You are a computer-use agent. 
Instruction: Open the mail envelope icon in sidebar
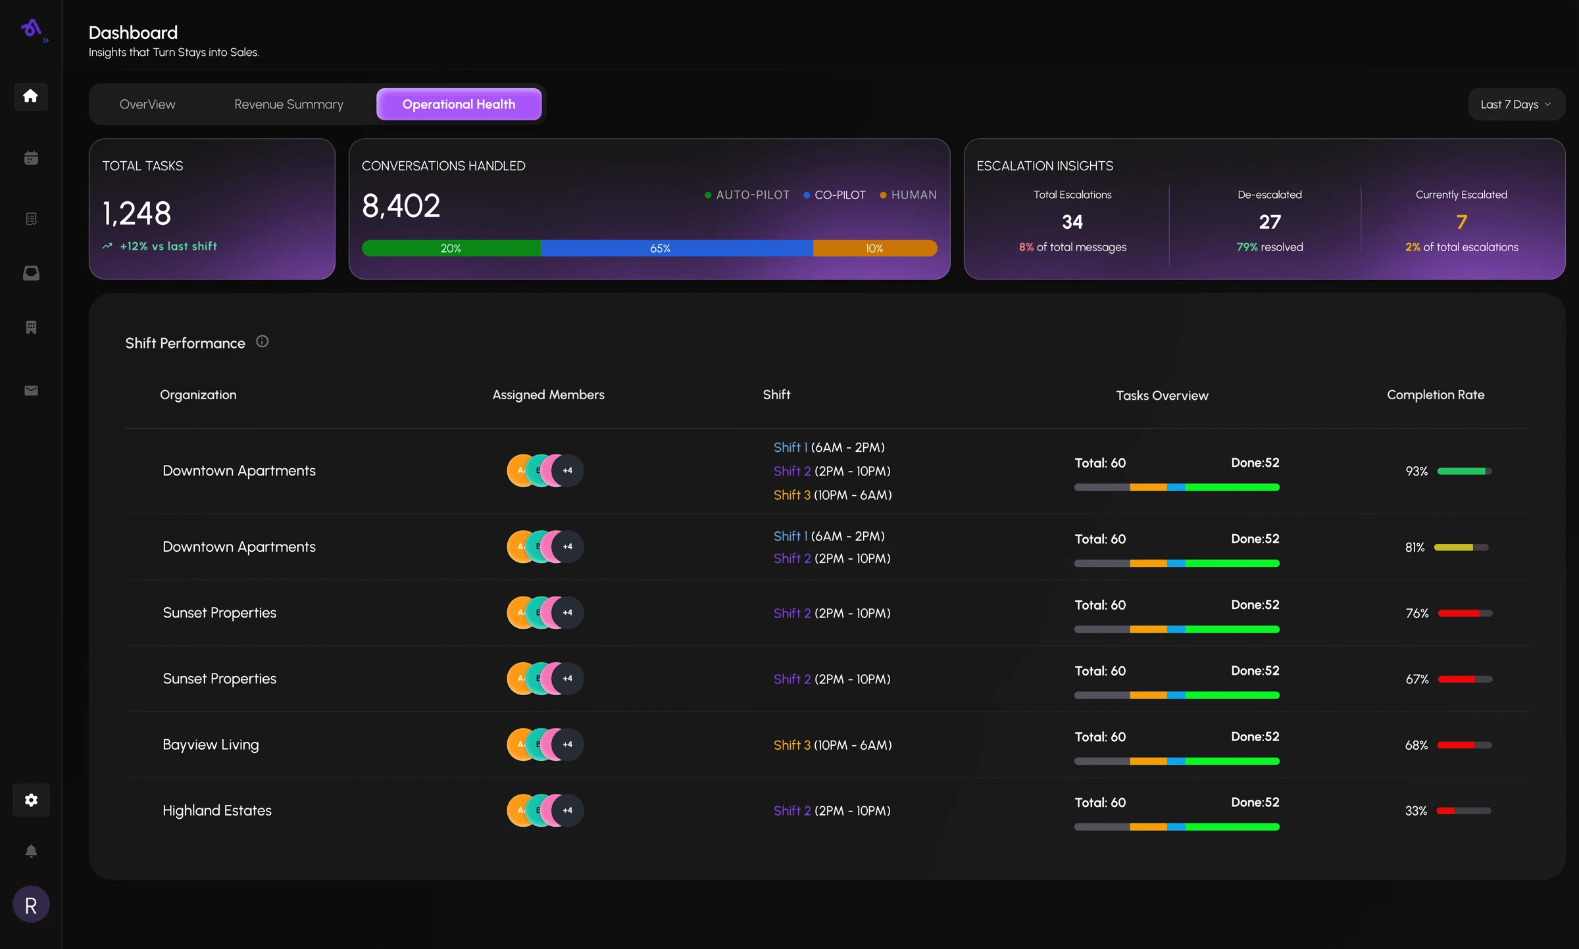(31, 391)
